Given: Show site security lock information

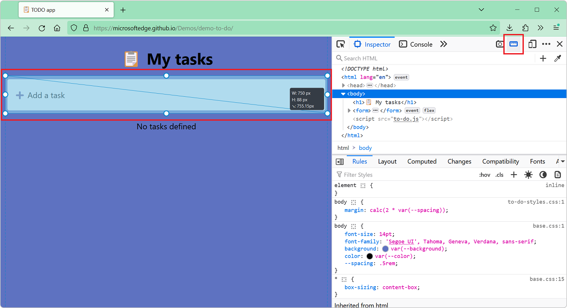Looking at the screenshot, I should pos(85,28).
